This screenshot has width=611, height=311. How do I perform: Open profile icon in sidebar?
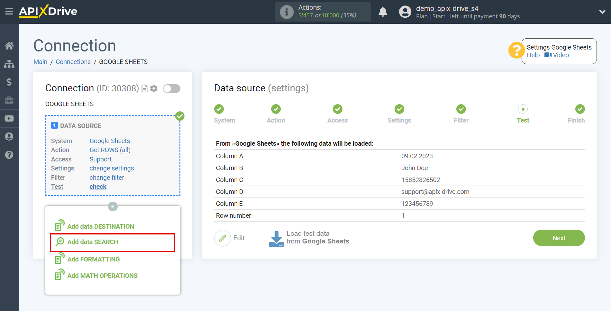click(9, 137)
